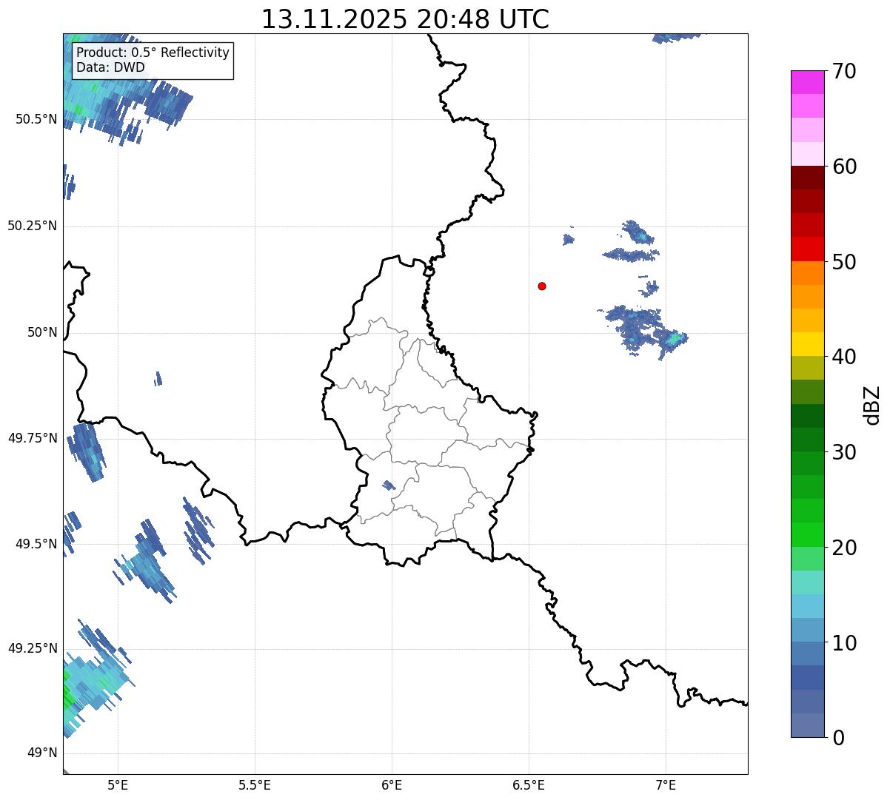Click the "6°E" longitude label
This screenshot has width=890, height=800.
pos(392,784)
